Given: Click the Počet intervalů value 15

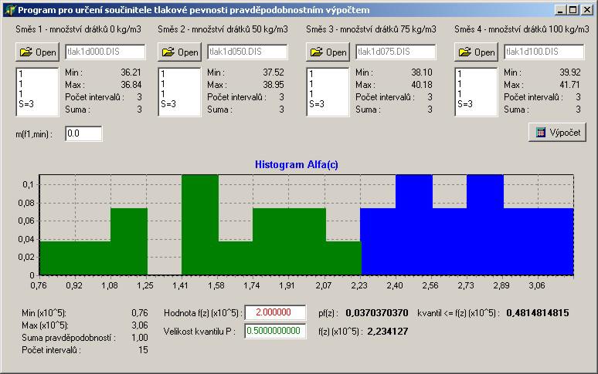Looking at the screenshot, I should click(x=143, y=350).
